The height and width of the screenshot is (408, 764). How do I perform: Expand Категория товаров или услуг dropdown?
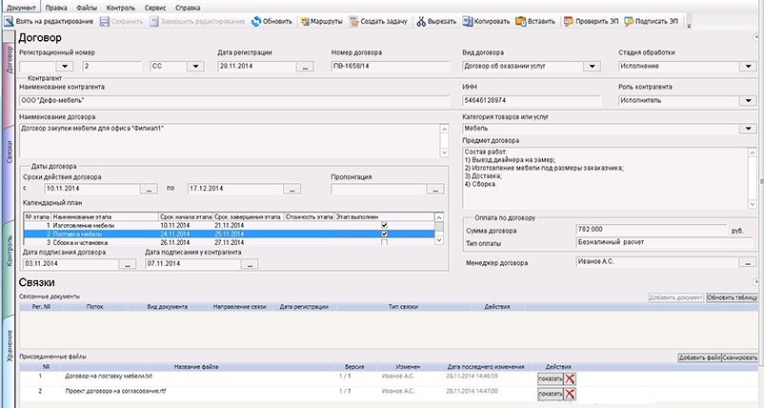pyautogui.click(x=748, y=129)
